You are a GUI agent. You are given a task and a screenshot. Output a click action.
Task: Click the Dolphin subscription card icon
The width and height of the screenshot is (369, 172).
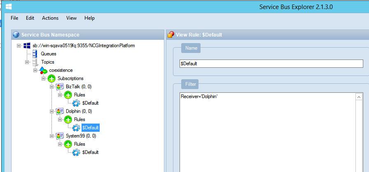click(60, 111)
